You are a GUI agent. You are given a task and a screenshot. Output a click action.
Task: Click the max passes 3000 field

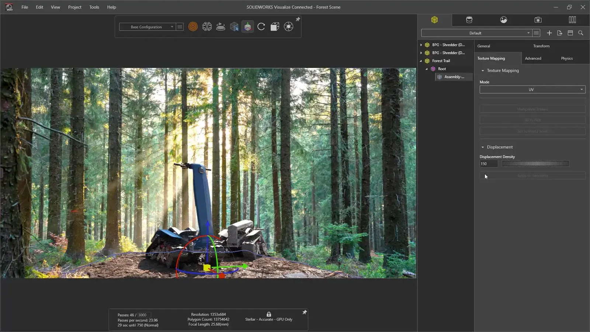pyautogui.click(x=144, y=315)
